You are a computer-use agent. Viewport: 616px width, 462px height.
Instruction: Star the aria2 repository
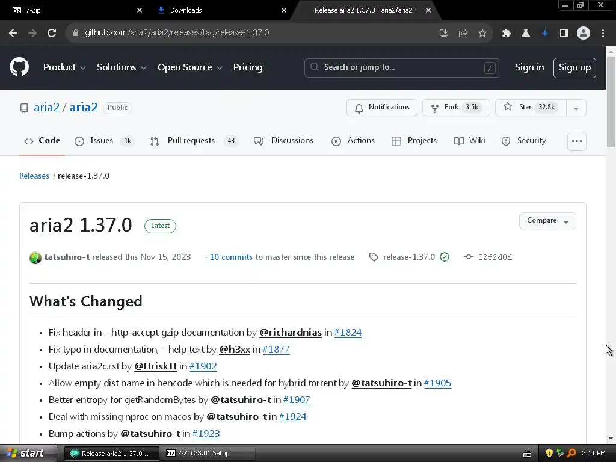(x=531, y=108)
